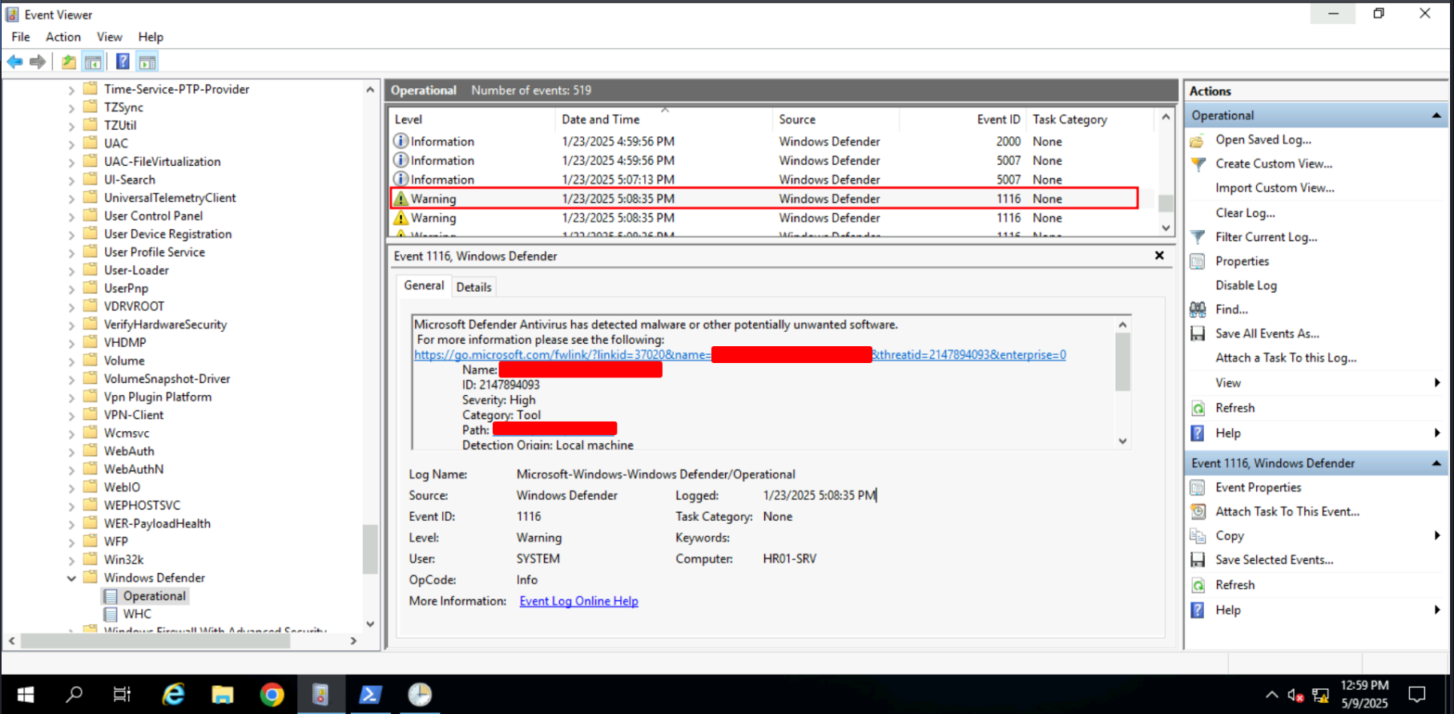Screen dimensions: 1454x714
Task: Expand the UAC tree node
Action: 71,143
